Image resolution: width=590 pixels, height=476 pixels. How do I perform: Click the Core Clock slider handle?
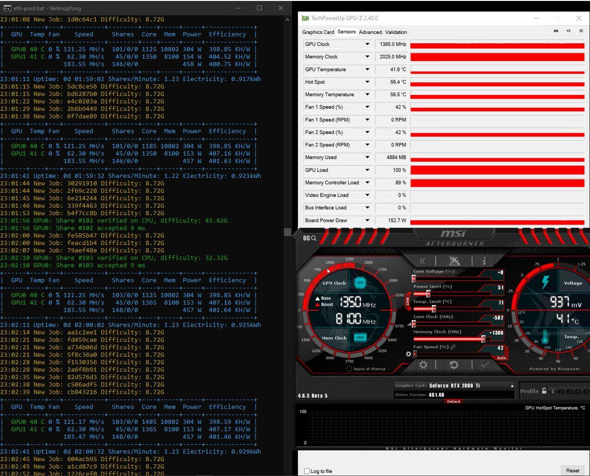tap(414, 324)
